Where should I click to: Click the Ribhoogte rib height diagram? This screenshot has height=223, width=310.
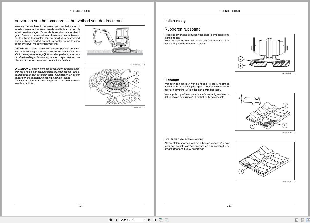pos(265,112)
